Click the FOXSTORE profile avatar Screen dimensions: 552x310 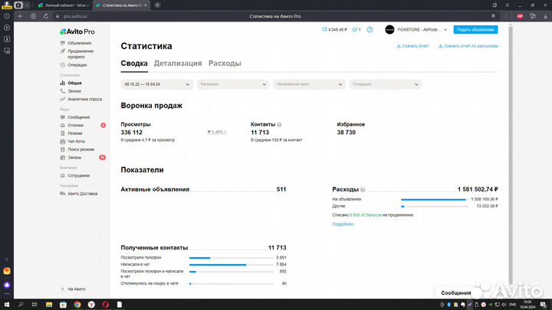[389, 30]
